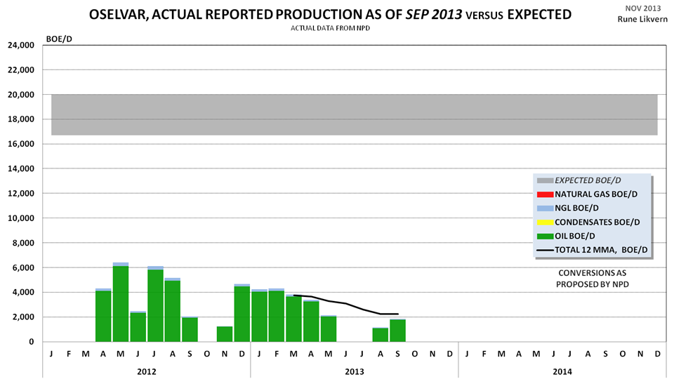Click the August 2013 production bar
Viewport: 674px width, 379px height.
point(381,335)
